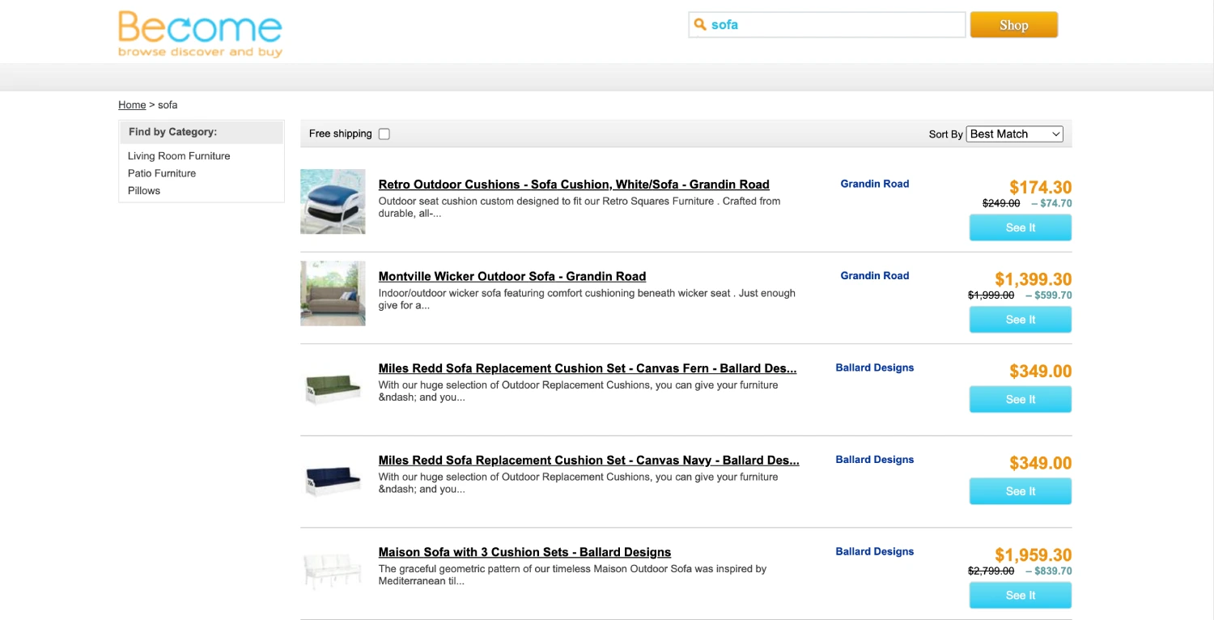Click Ballard Designs merchant for Canvas Navy

coord(875,459)
